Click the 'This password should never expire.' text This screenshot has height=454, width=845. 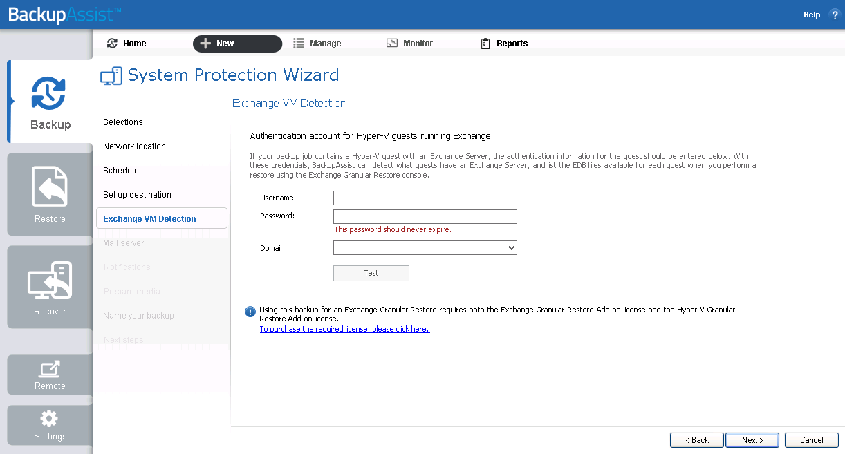[393, 229]
